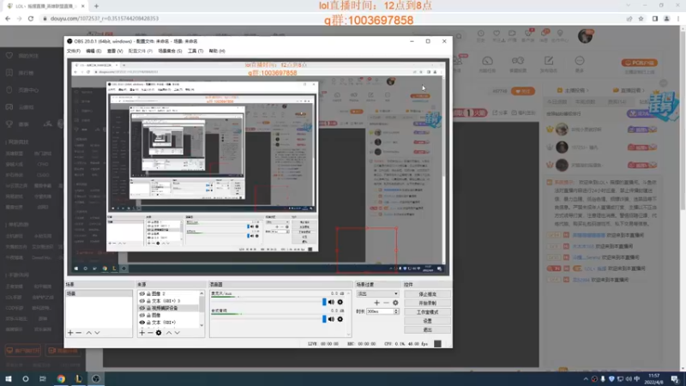Click the exit button in OBS controls
The image size is (686, 386).
pyautogui.click(x=427, y=329)
